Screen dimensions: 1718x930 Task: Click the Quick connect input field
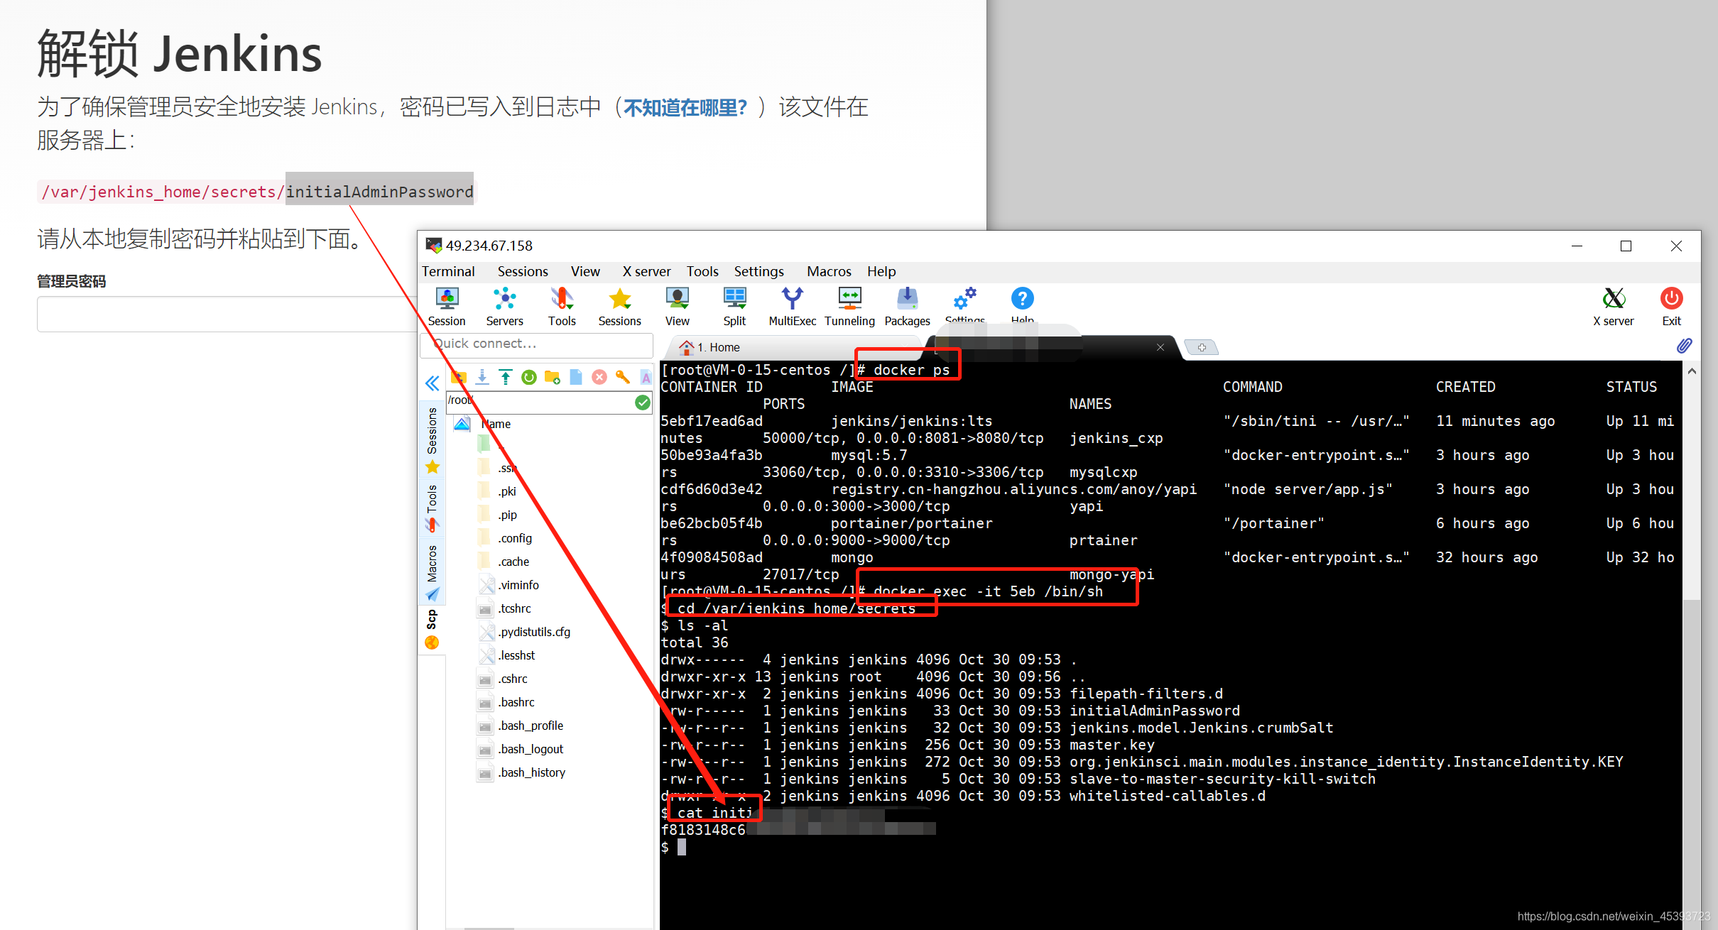[x=536, y=344]
